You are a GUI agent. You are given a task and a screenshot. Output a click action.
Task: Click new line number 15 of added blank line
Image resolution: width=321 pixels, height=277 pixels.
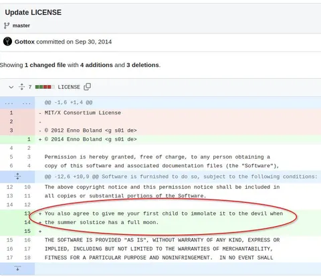click(x=27, y=231)
